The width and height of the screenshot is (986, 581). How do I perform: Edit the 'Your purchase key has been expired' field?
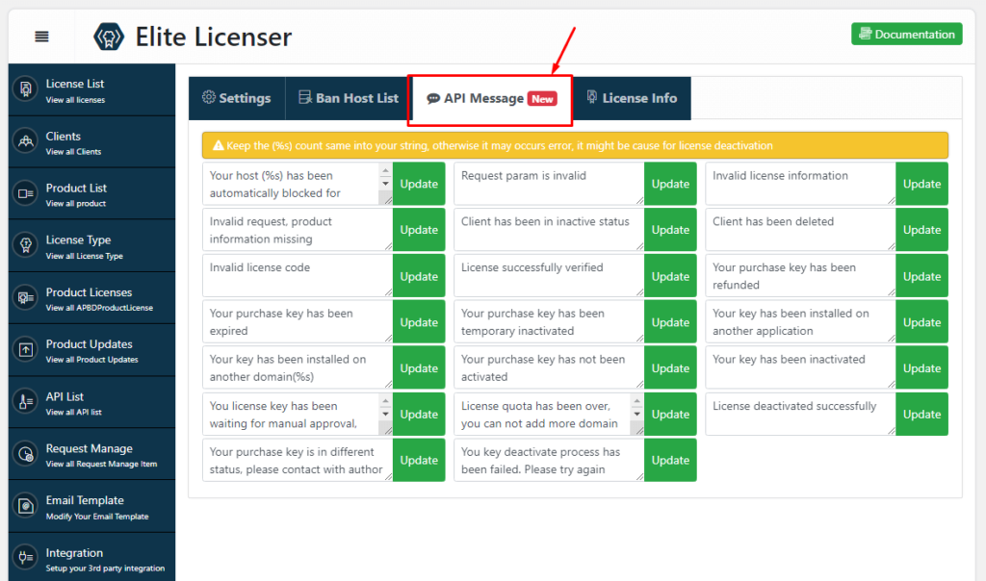pos(298,321)
